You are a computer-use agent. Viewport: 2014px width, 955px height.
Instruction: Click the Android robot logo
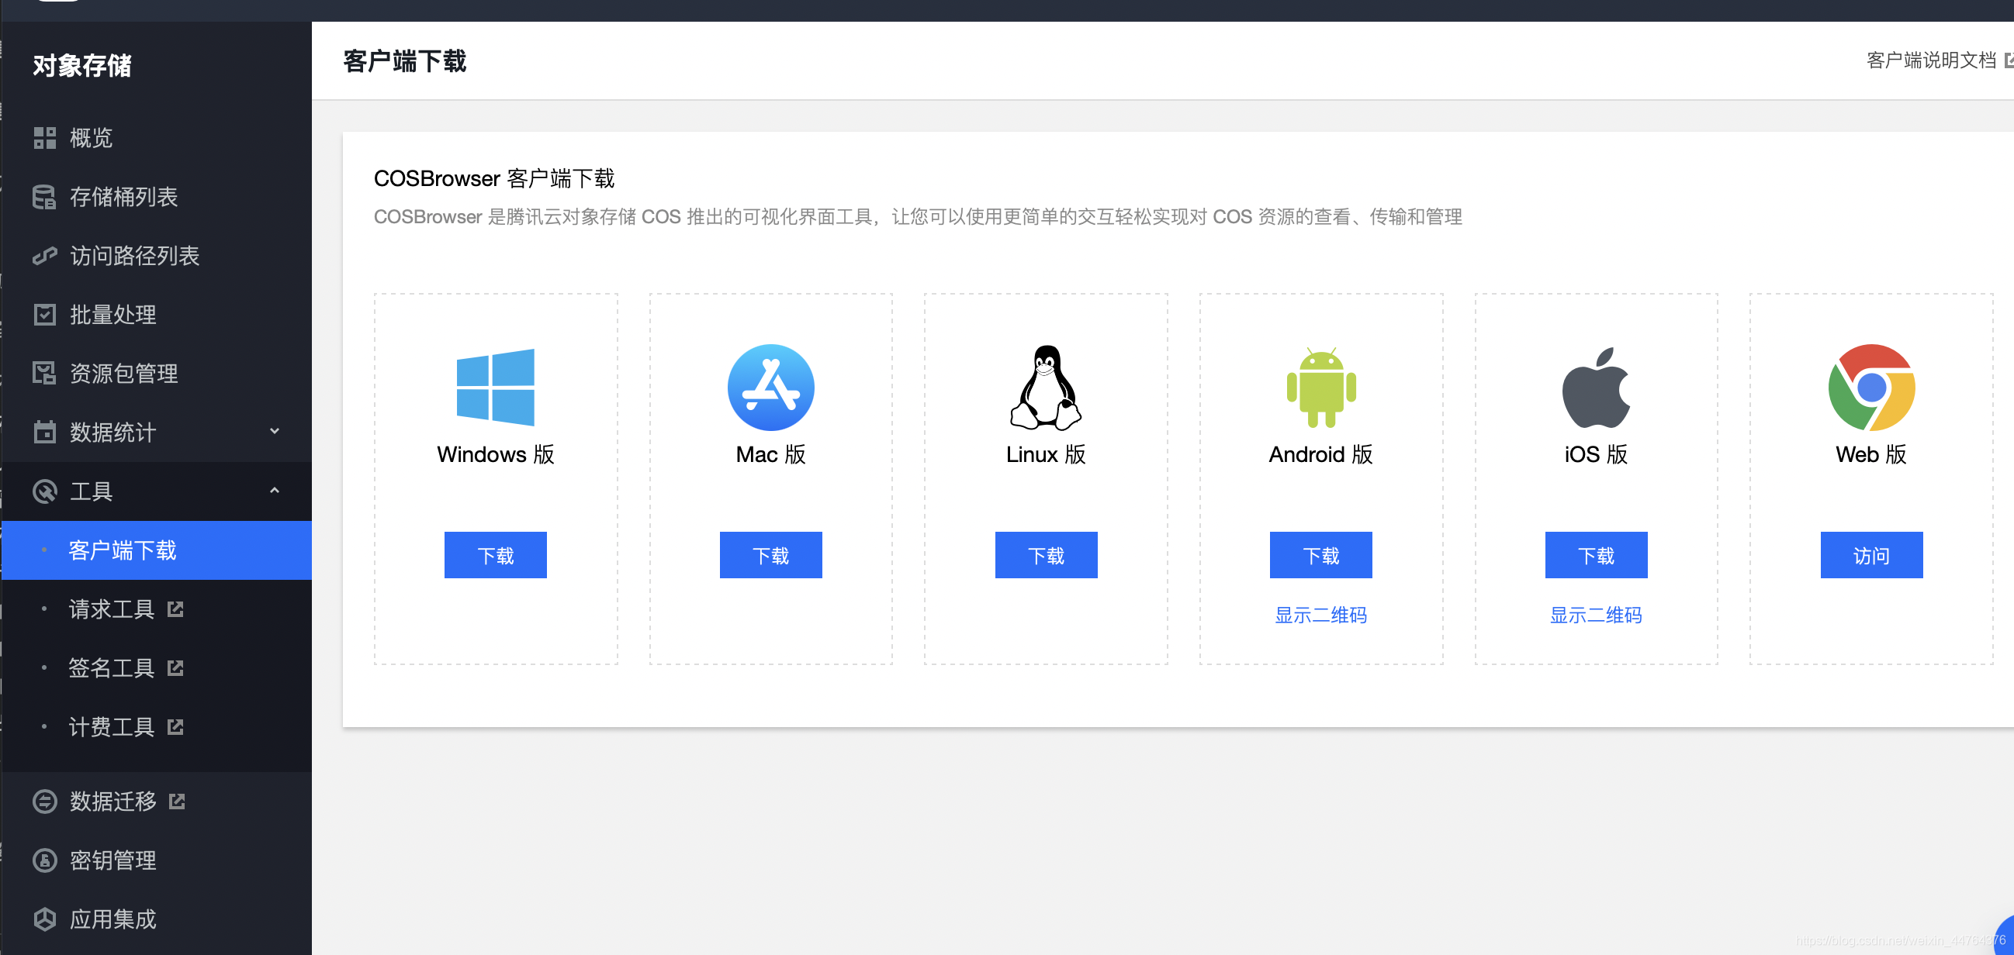1321,388
